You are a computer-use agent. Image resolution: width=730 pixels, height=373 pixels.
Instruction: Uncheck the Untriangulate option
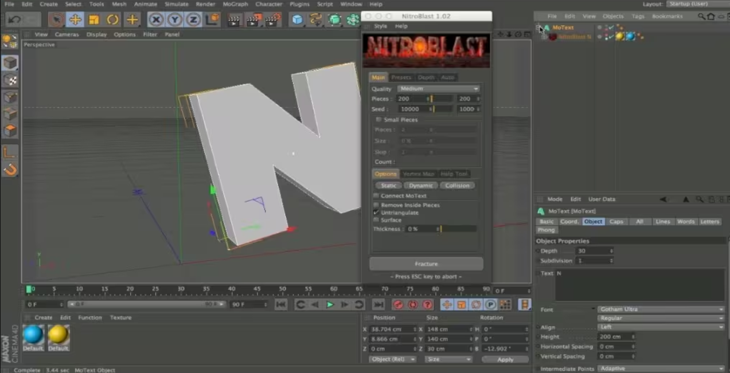tap(376, 213)
